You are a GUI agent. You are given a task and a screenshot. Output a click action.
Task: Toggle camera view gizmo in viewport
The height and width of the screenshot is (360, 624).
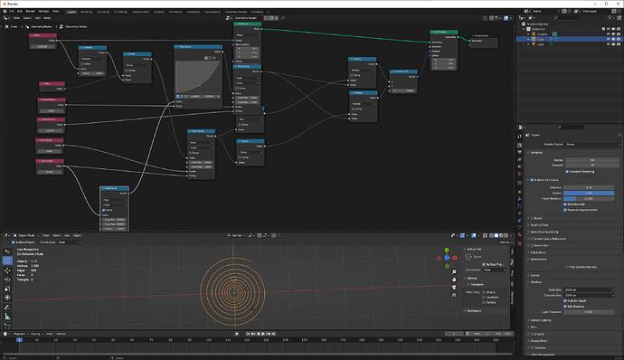454,287
